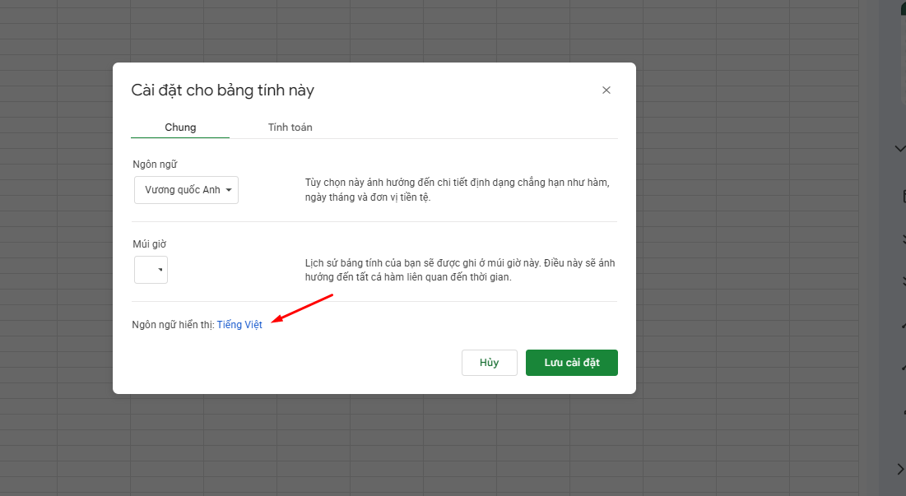
Task: Click the dialog title Cài đặt cho bảng tính này
Action: pos(222,90)
